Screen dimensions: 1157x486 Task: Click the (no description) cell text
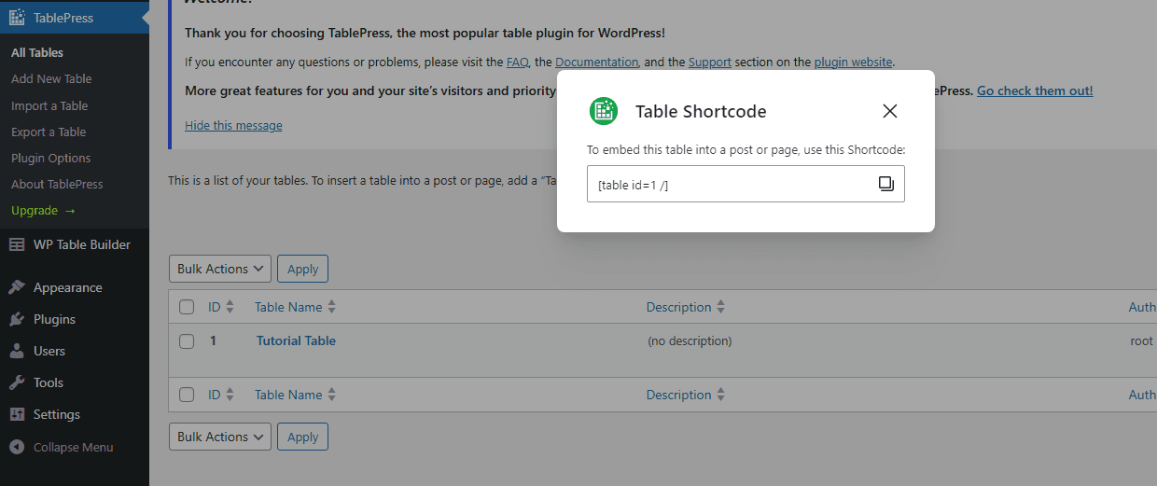click(690, 341)
